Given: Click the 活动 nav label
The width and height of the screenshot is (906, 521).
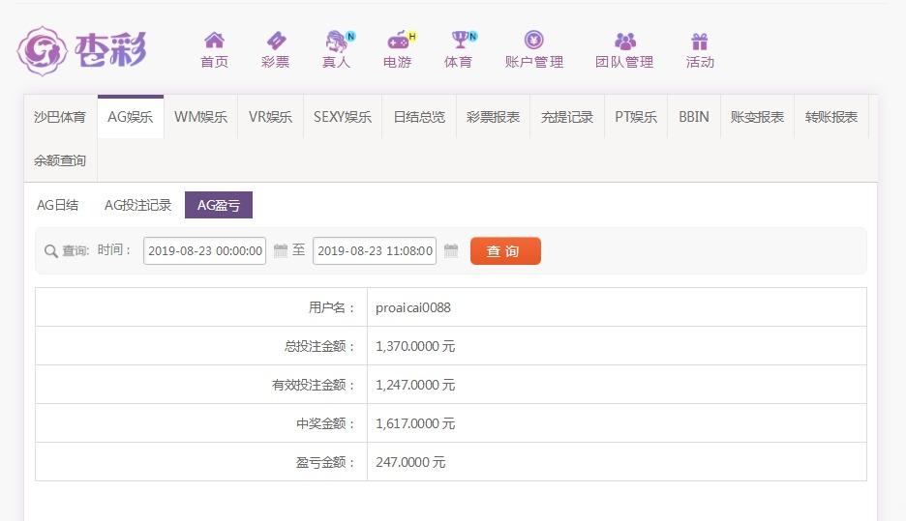Looking at the screenshot, I should coord(700,62).
